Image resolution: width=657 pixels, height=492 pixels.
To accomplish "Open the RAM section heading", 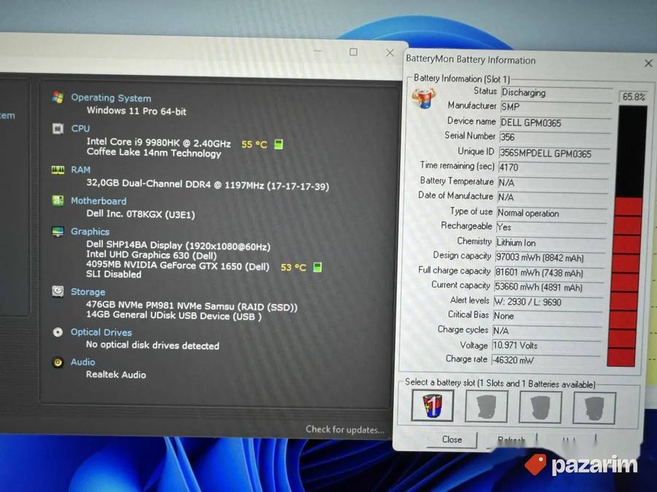I will click(80, 170).
